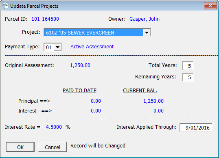Click the Interest Rate value 4.5000
Viewport: 219px width, 158px height.
(54, 127)
